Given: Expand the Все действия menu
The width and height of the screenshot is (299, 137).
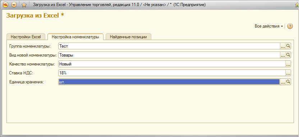Looking at the screenshot, I should point(269,26).
